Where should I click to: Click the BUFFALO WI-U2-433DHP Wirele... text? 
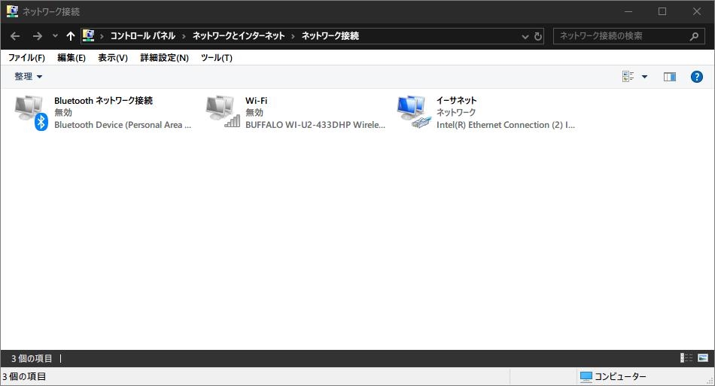[315, 125]
